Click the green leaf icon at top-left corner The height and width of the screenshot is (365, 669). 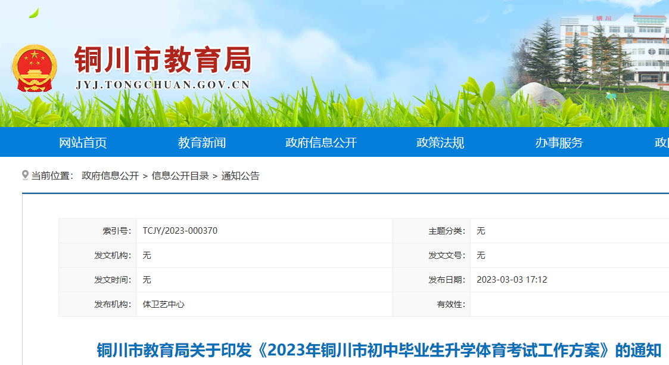coord(34,13)
